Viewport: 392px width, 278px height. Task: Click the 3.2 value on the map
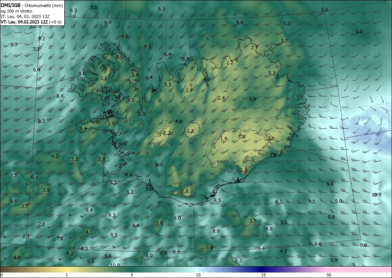(x=272, y=73)
